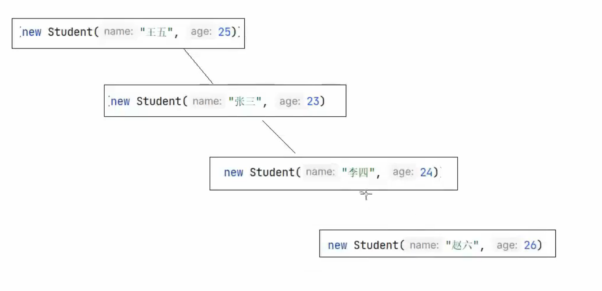This screenshot has width=602, height=291.
Task: Click the "李四" name string
Action: tap(358, 172)
